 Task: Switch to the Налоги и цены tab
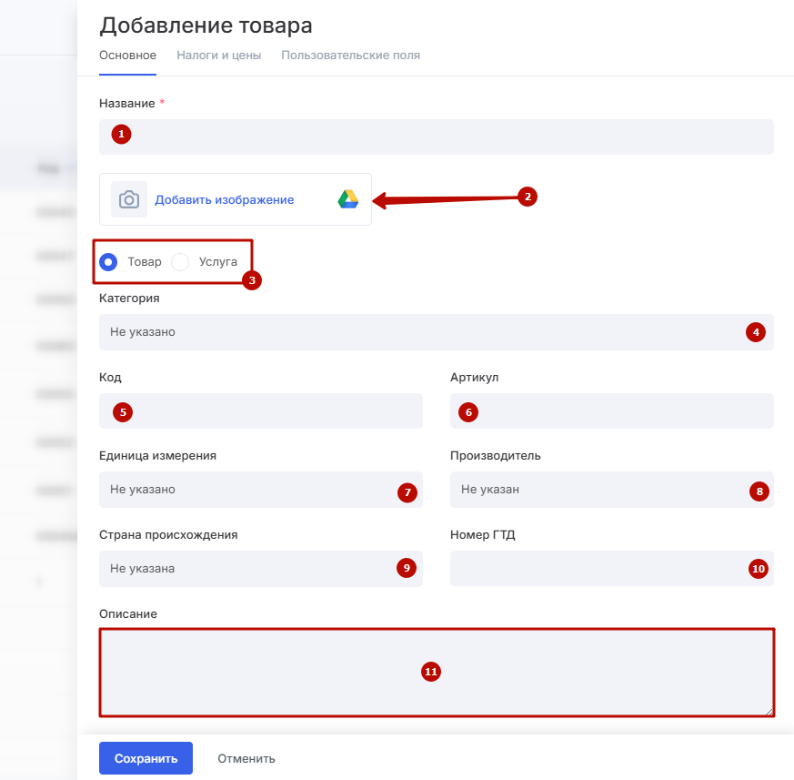pos(219,55)
